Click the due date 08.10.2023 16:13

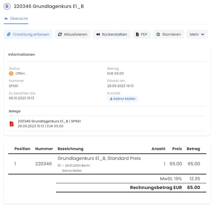coord(22,98)
